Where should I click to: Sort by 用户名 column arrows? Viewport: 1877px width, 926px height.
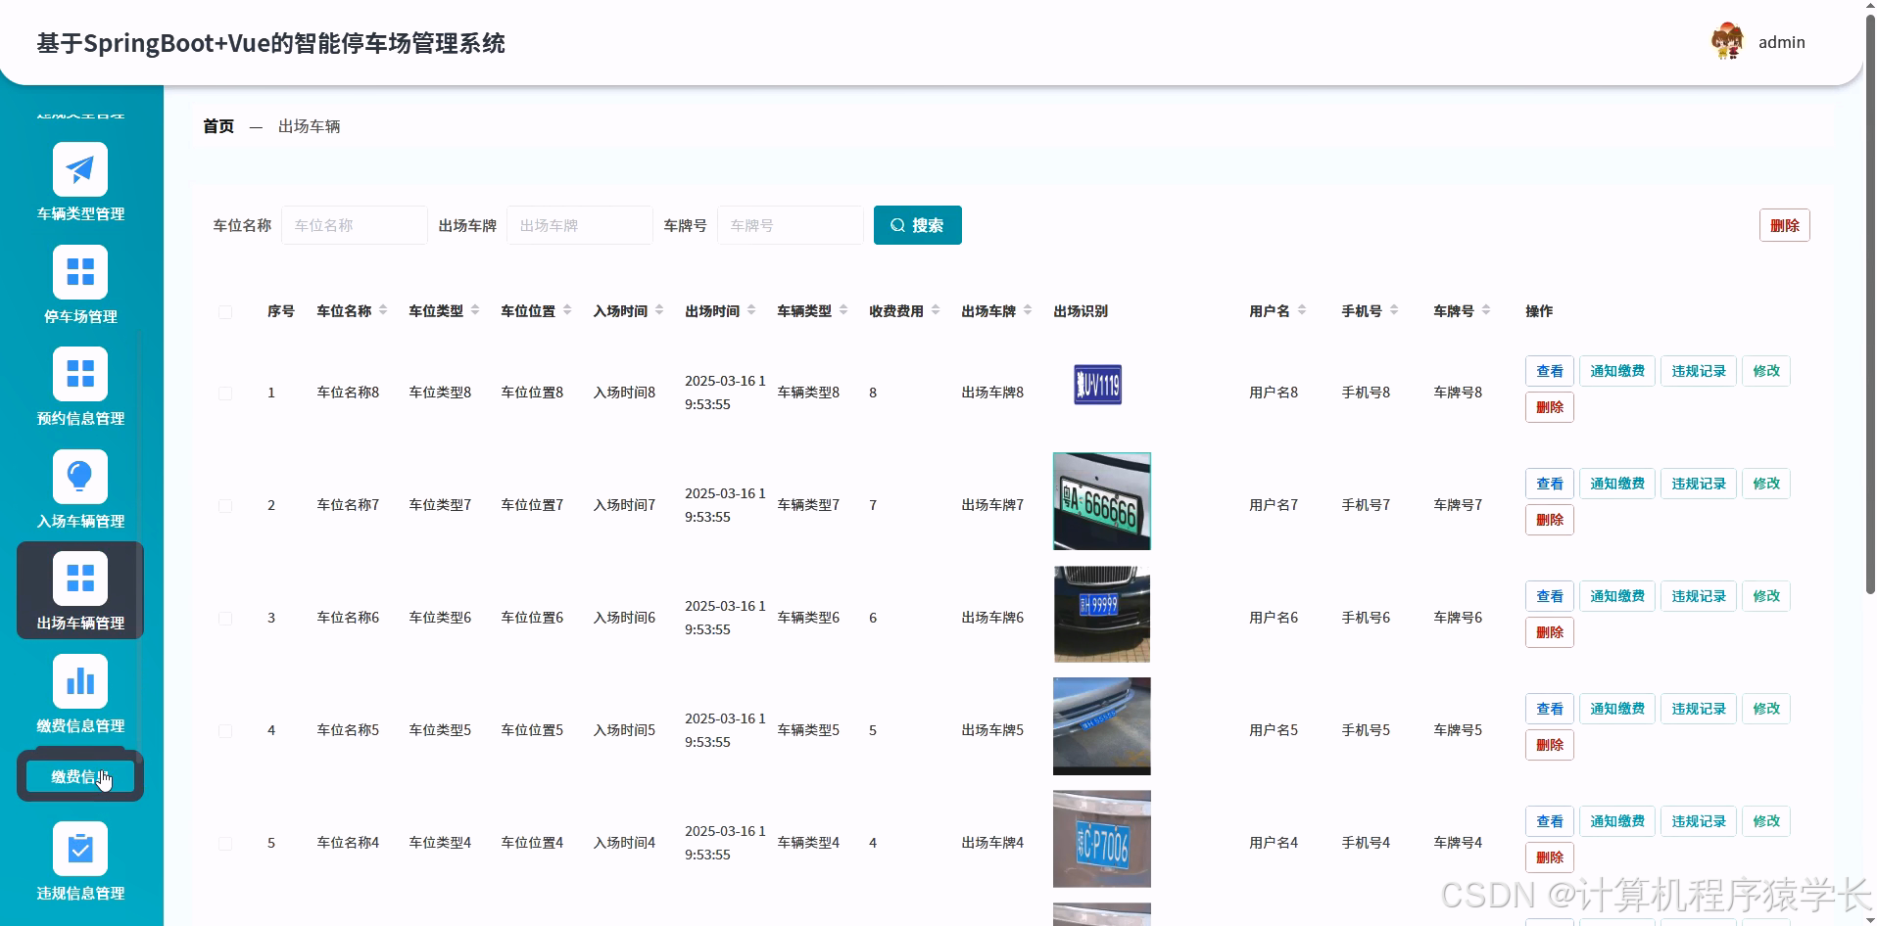coord(1302,310)
